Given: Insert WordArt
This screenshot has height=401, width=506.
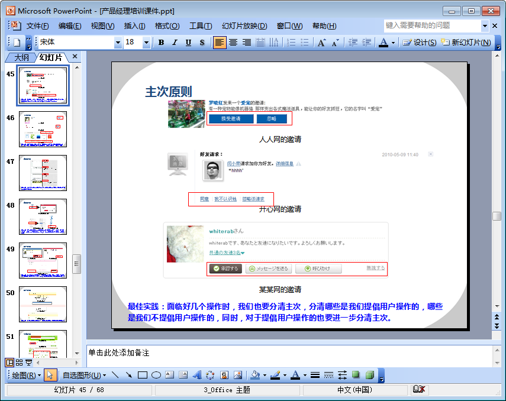Looking at the screenshot, I should 197,375.
